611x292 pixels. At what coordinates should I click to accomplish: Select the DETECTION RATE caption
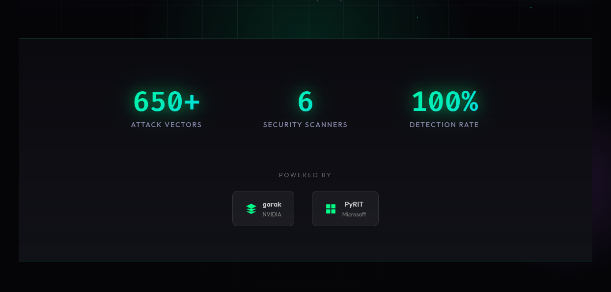tap(444, 125)
